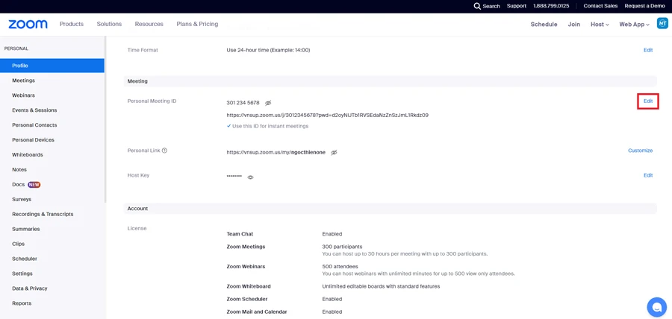Customize the Personal Link
This screenshot has height=319, width=672.
point(640,151)
